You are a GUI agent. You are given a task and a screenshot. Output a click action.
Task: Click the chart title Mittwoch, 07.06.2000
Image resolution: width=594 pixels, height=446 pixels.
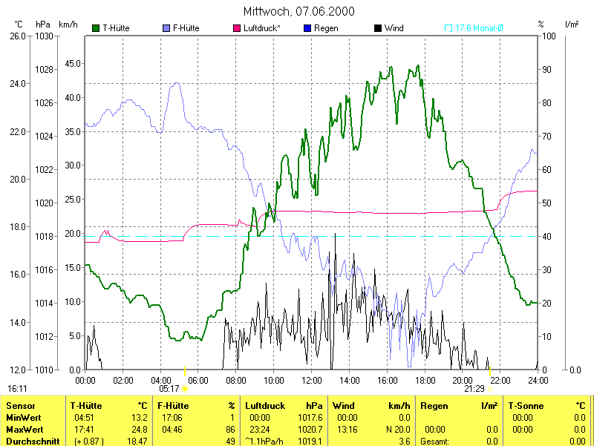pos(298,11)
